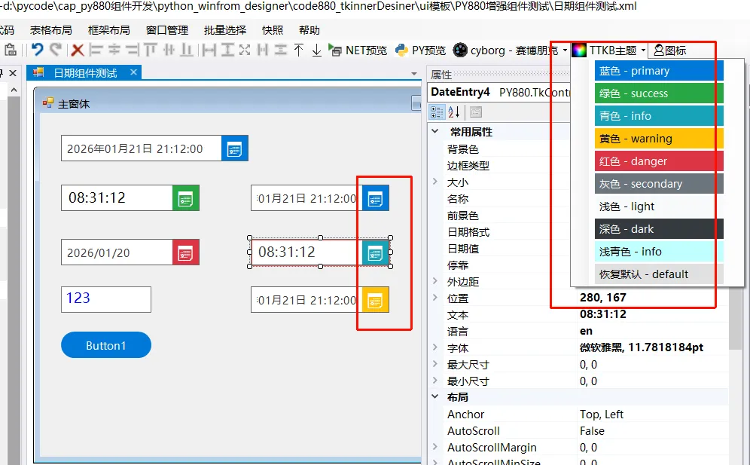Click the paste clipboard icon in toolbar
This screenshot has height=465, width=750.
pyautogui.click(x=11, y=50)
